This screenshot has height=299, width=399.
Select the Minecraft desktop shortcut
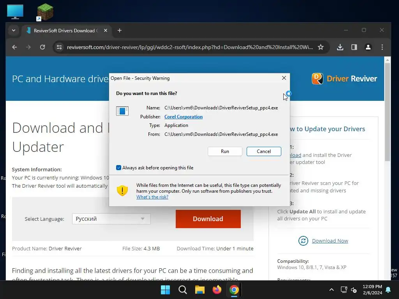coord(45,12)
